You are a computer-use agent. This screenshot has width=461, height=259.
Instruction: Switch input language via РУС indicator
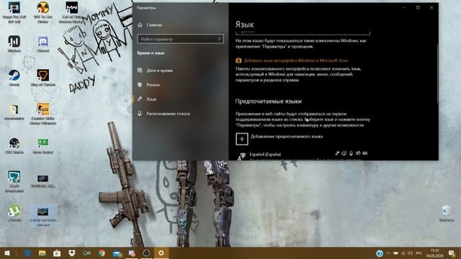tap(419, 253)
